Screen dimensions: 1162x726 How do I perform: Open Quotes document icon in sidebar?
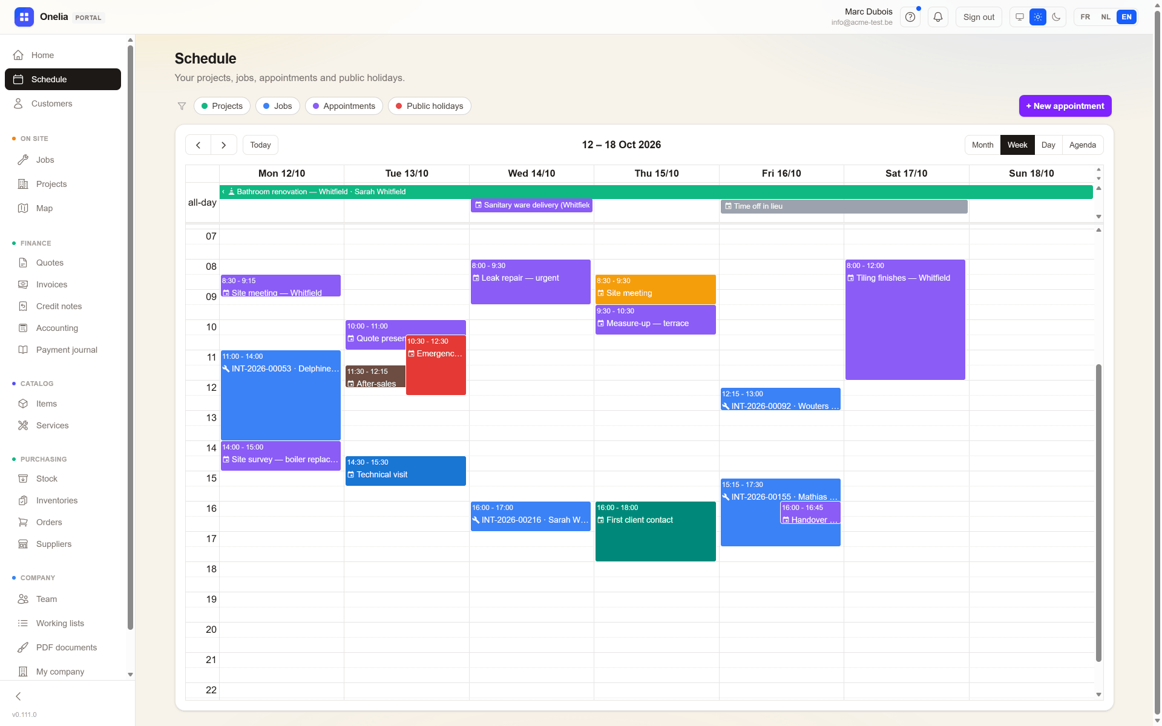23,263
